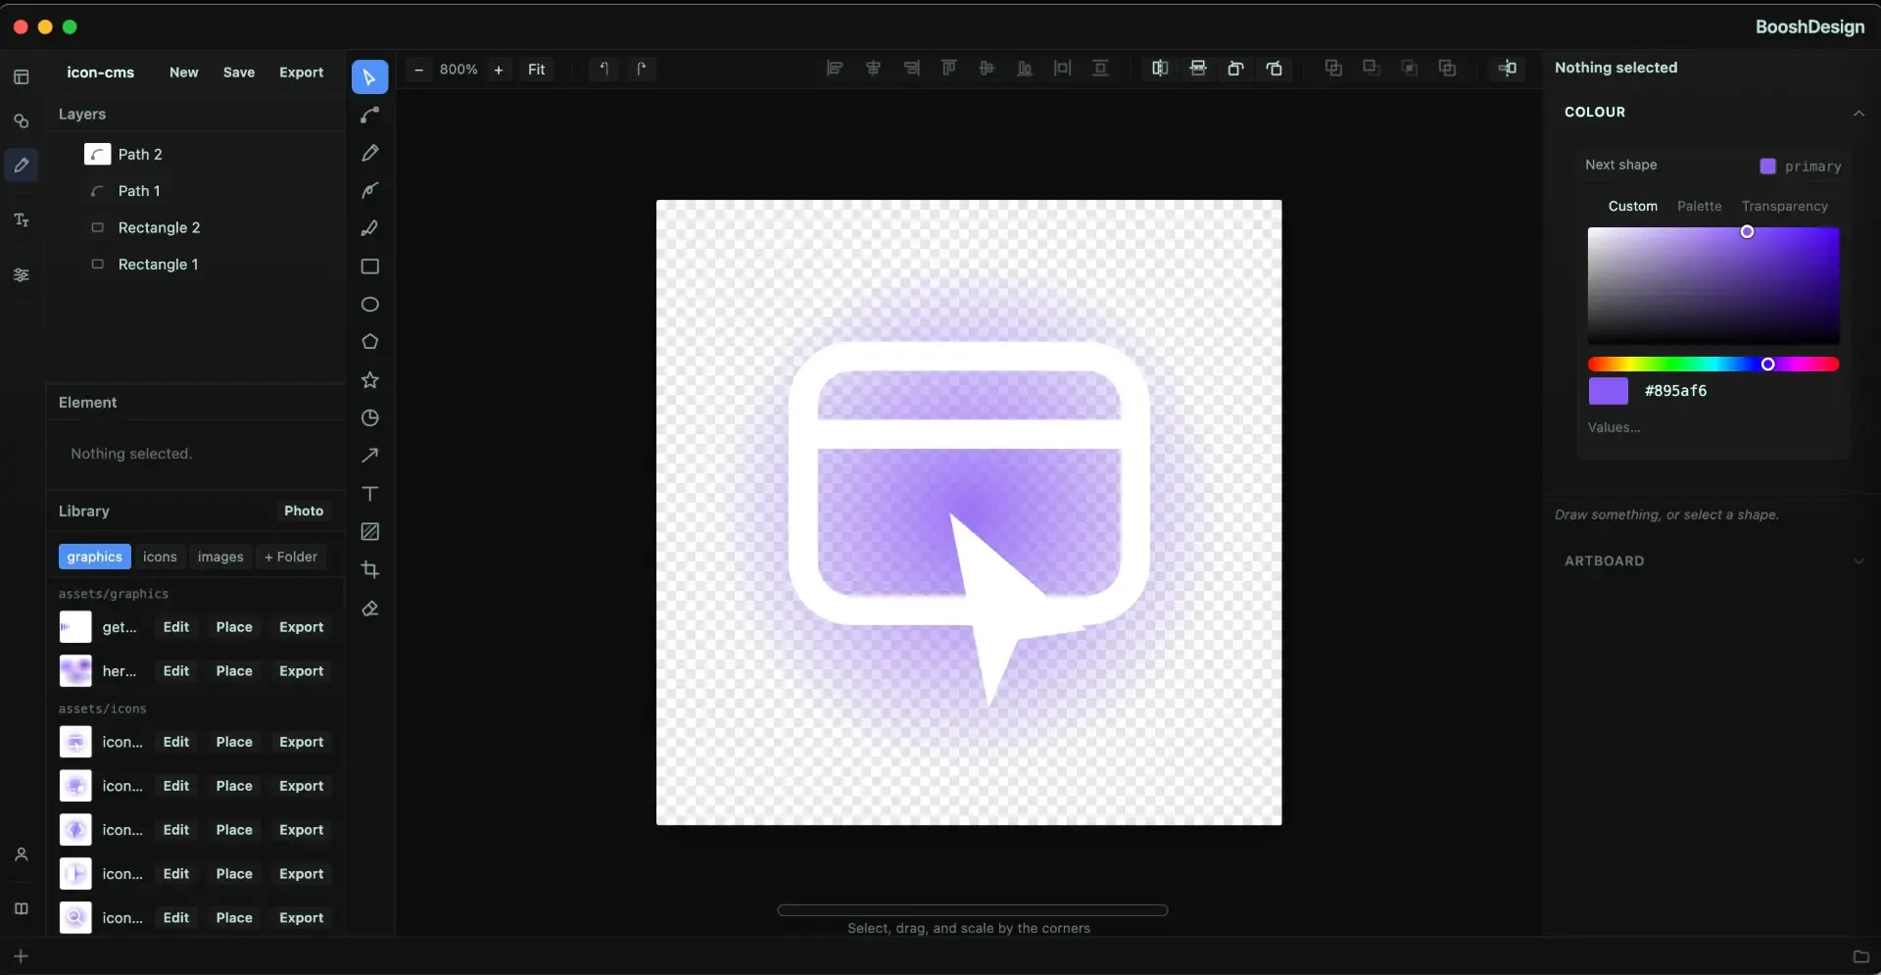Image resolution: width=1881 pixels, height=975 pixels.
Task: Zoom in with the plus button
Action: point(499,70)
